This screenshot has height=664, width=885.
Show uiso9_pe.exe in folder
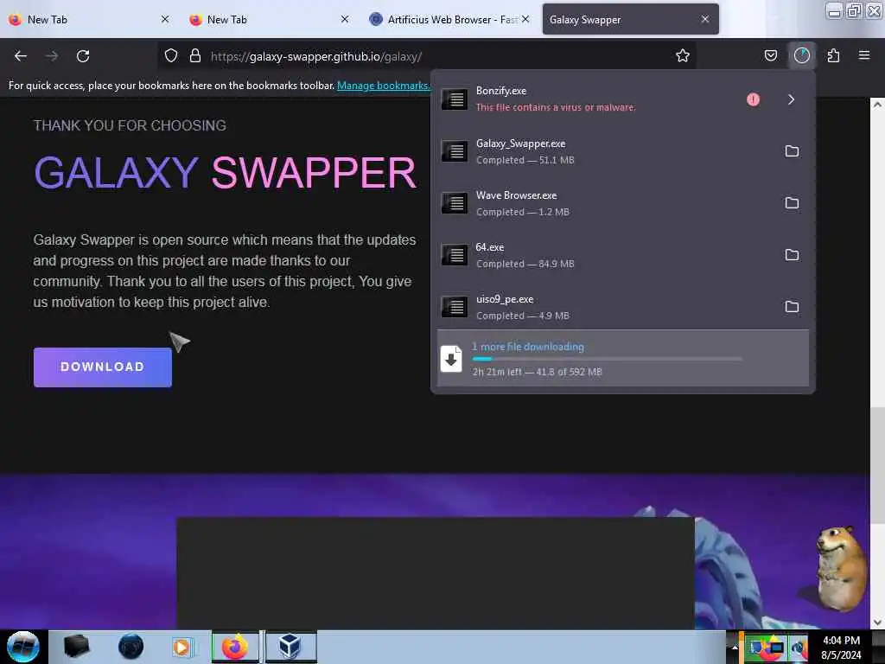tap(792, 307)
